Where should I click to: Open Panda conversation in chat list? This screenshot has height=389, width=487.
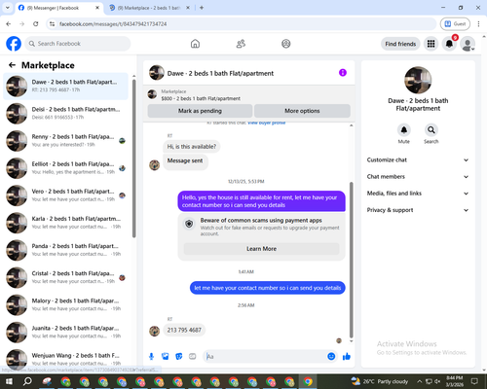tap(65, 250)
